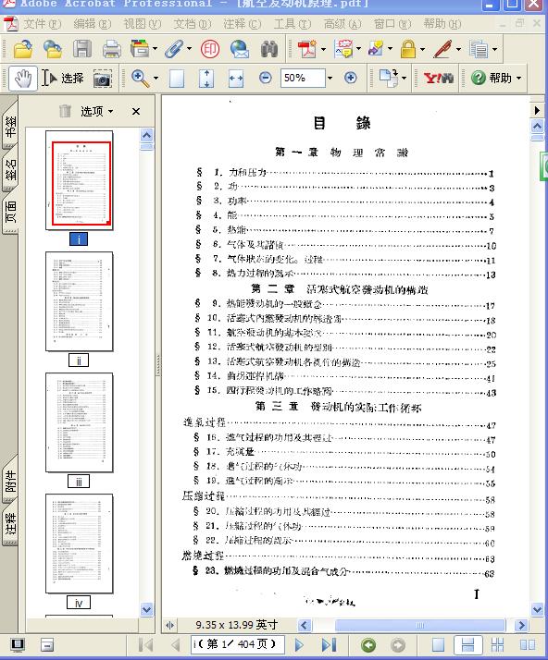Expand the attach file dropdown arrow

[189, 49]
